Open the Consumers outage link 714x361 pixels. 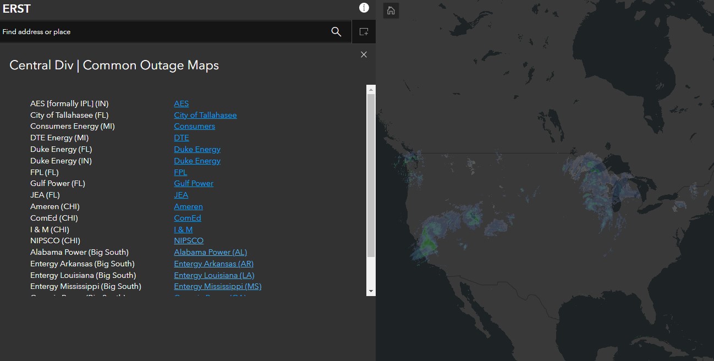click(194, 126)
